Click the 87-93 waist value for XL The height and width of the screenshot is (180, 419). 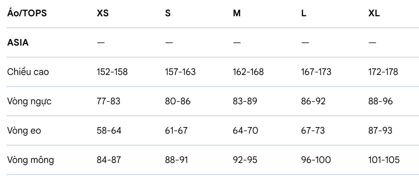click(380, 130)
